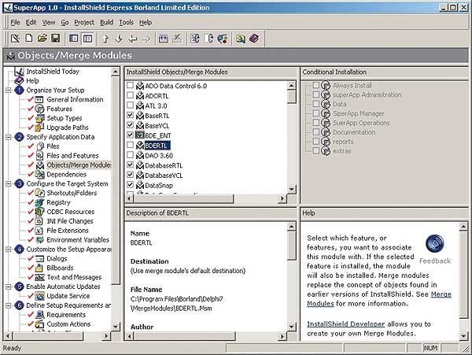The width and height of the screenshot is (472, 355).
Task: Click the New project toolbar icon
Action: (29, 39)
